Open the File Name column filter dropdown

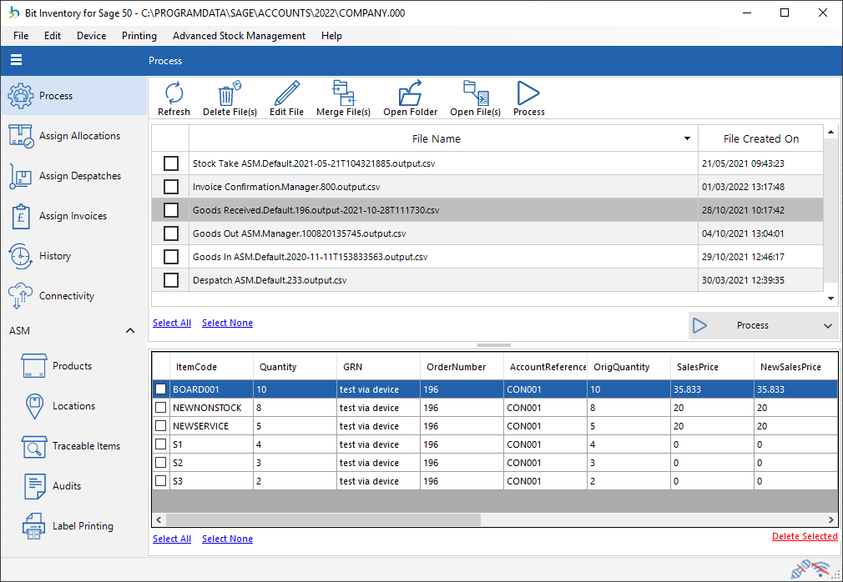tap(687, 139)
